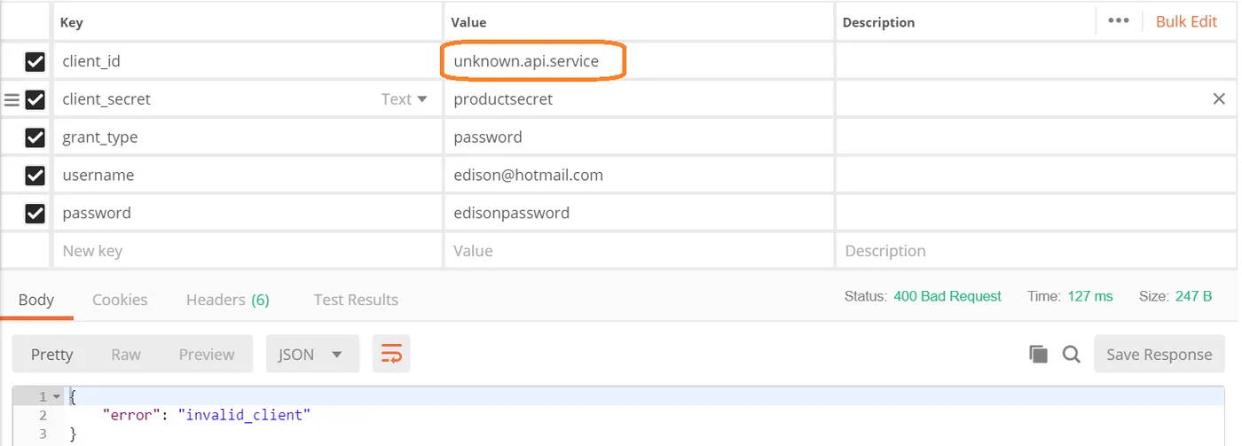Open the Text type dropdown for client_secret
This screenshot has width=1242, height=446.
point(405,99)
